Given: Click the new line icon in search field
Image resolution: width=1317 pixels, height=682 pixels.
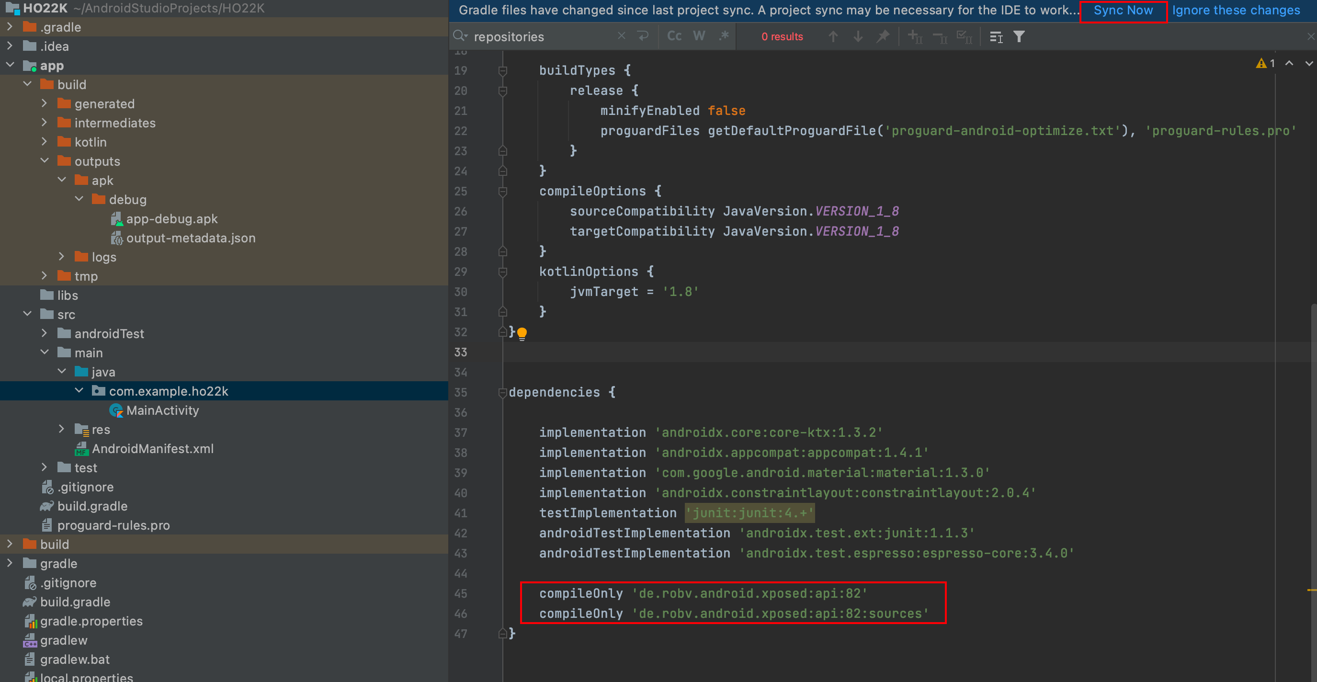Looking at the screenshot, I should pyautogui.click(x=643, y=36).
